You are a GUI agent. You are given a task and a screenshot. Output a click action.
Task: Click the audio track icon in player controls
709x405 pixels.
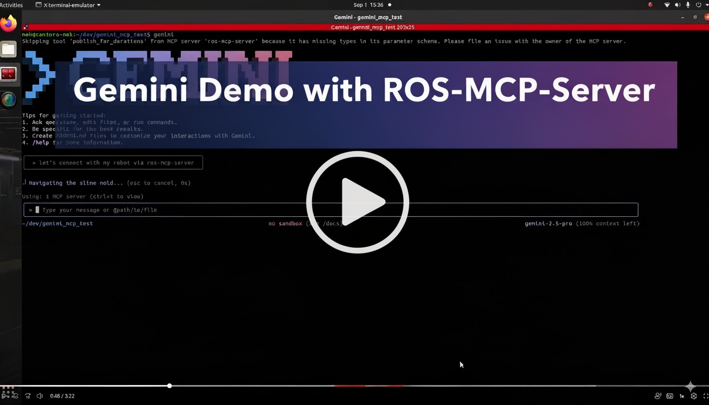658,396
